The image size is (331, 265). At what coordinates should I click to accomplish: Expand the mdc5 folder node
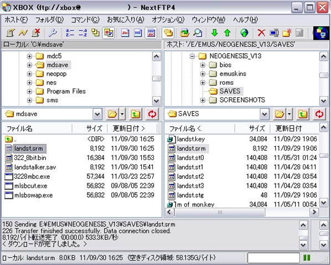point(29,56)
